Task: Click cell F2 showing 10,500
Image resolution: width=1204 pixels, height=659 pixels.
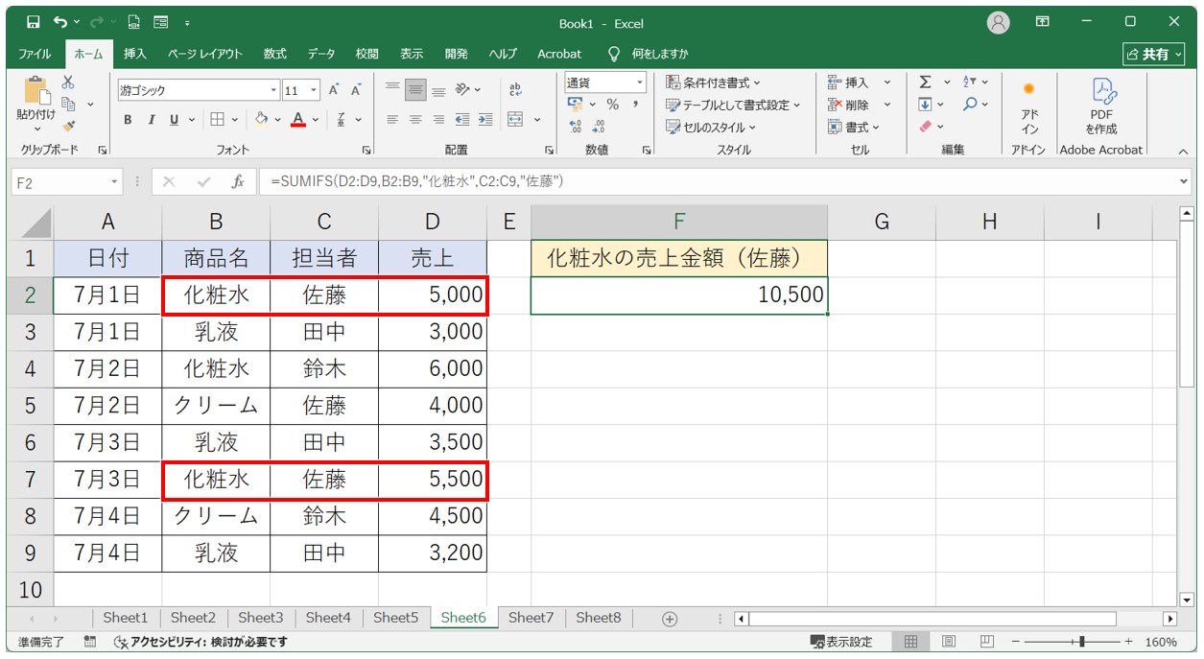Action: click(679, 294)
